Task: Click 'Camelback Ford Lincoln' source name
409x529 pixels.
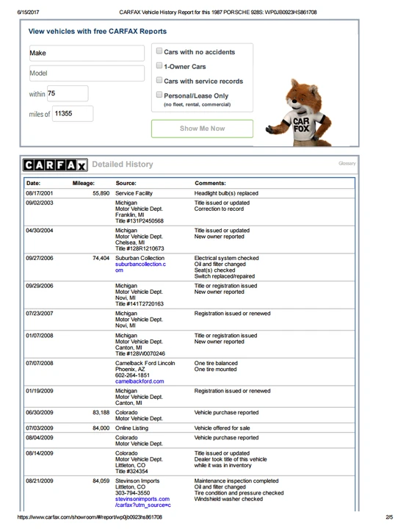Action: point(145,364)
